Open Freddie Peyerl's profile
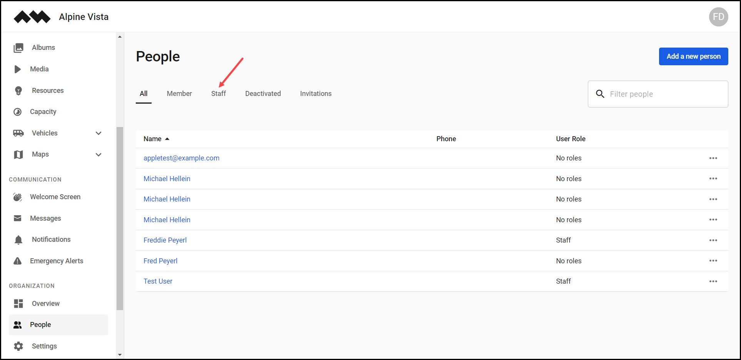The image size is (741, 360). click(165, 240)
